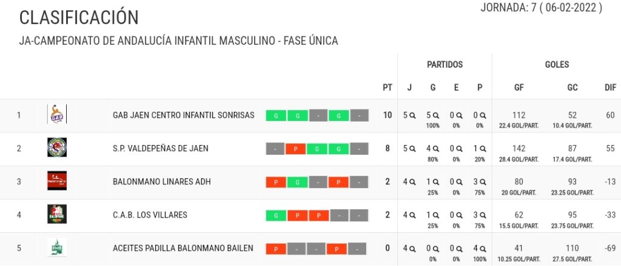Click Balonmano Linares ADH red logo
Screen dimensions: 621x266
pyautogui.click(x=56, y=181)
